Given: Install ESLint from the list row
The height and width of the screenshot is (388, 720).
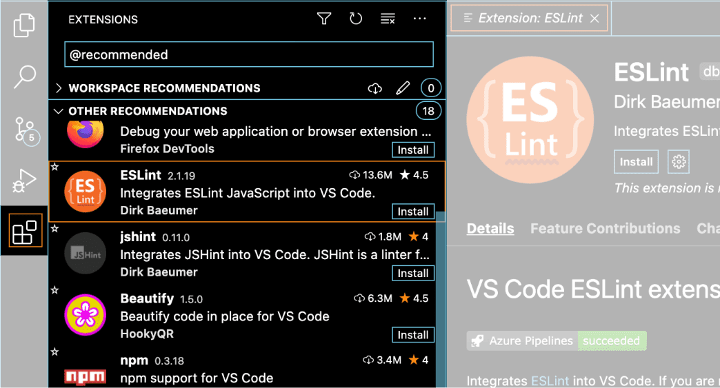Looking at the screenshot, I should (413, 212).
